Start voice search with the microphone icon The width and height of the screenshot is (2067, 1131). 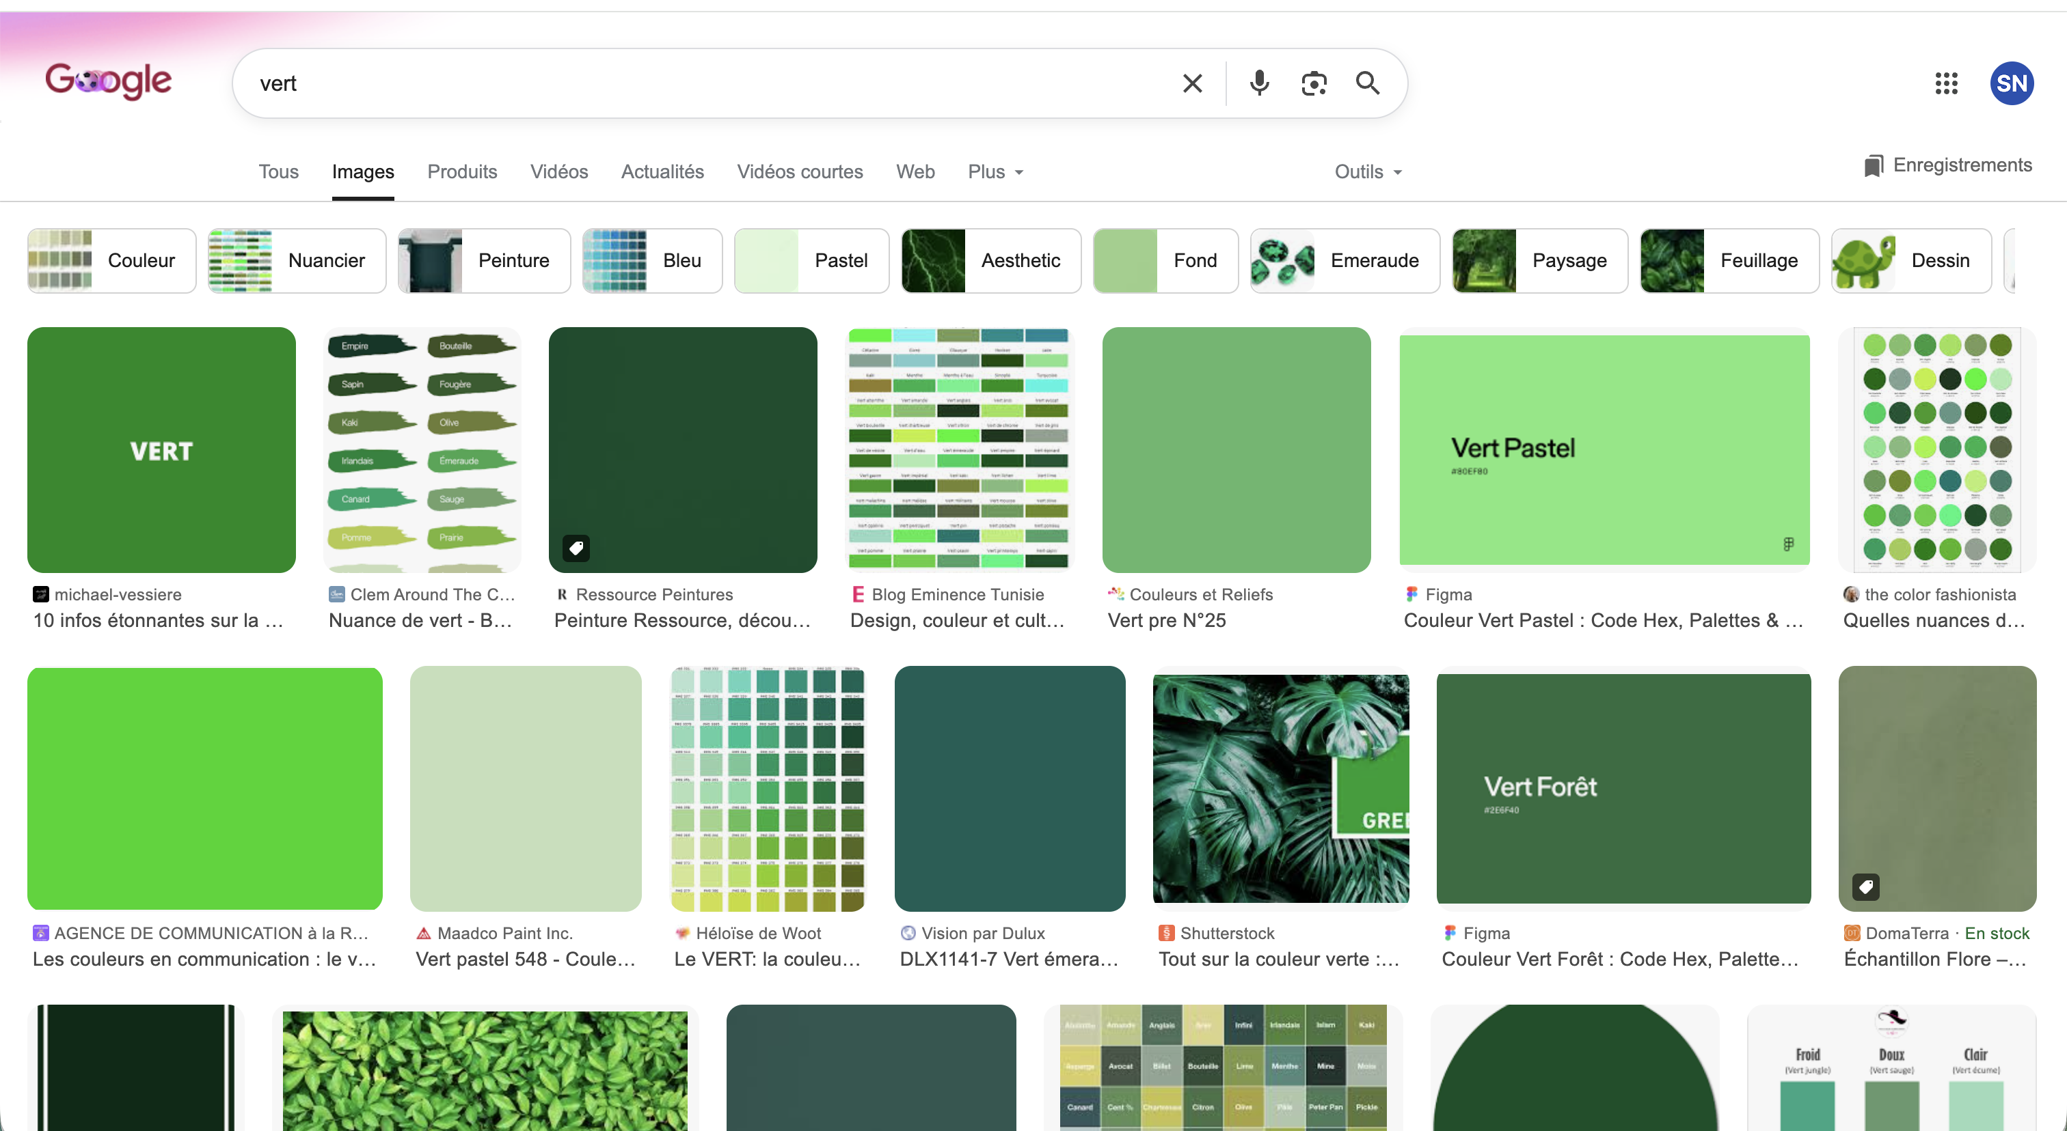[x=1260, y=83]
